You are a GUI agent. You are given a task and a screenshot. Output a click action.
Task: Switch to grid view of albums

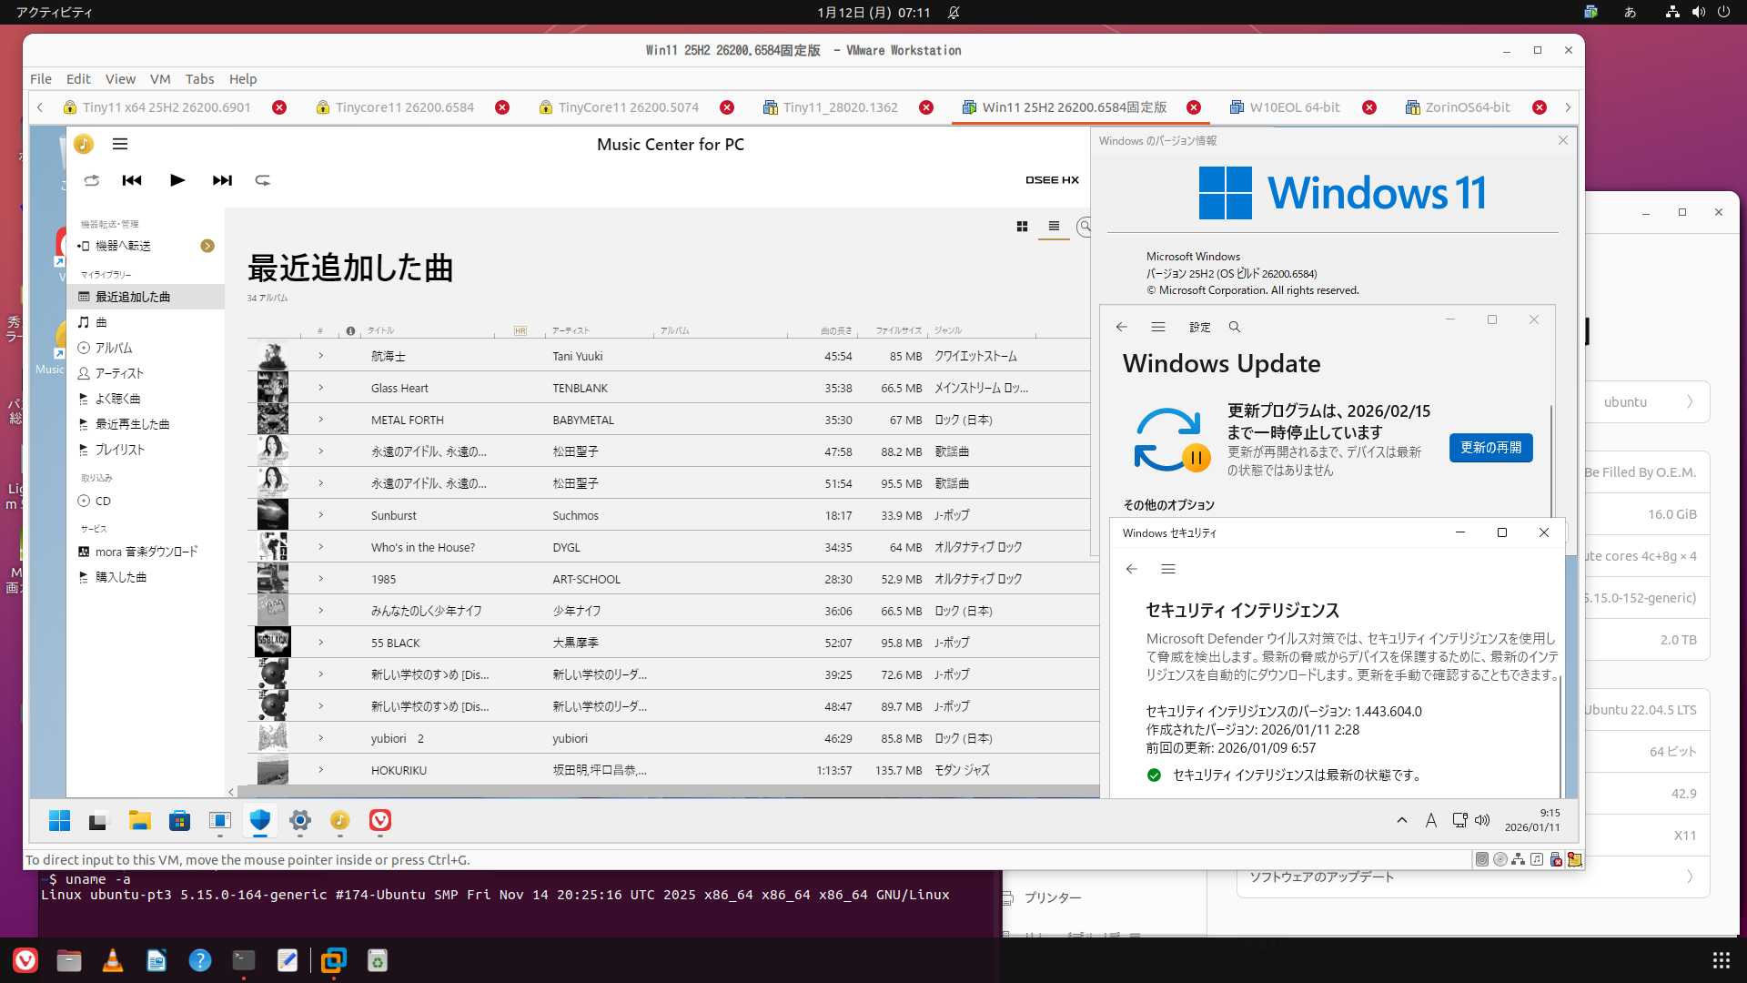click(x=1022, y=227)
